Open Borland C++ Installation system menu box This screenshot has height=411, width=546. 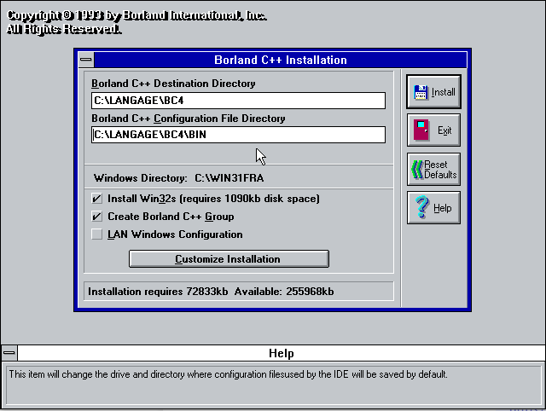[x=85, y=60]
